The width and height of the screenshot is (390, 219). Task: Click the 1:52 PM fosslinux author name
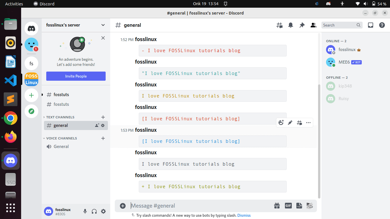(x=146, y=39)
